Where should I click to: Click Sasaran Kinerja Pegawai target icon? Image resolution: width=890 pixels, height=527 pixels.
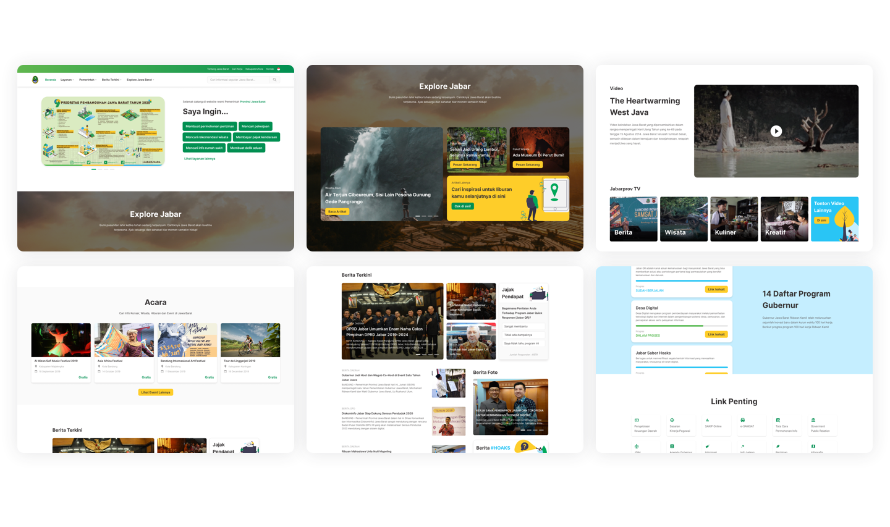(672, 420)
